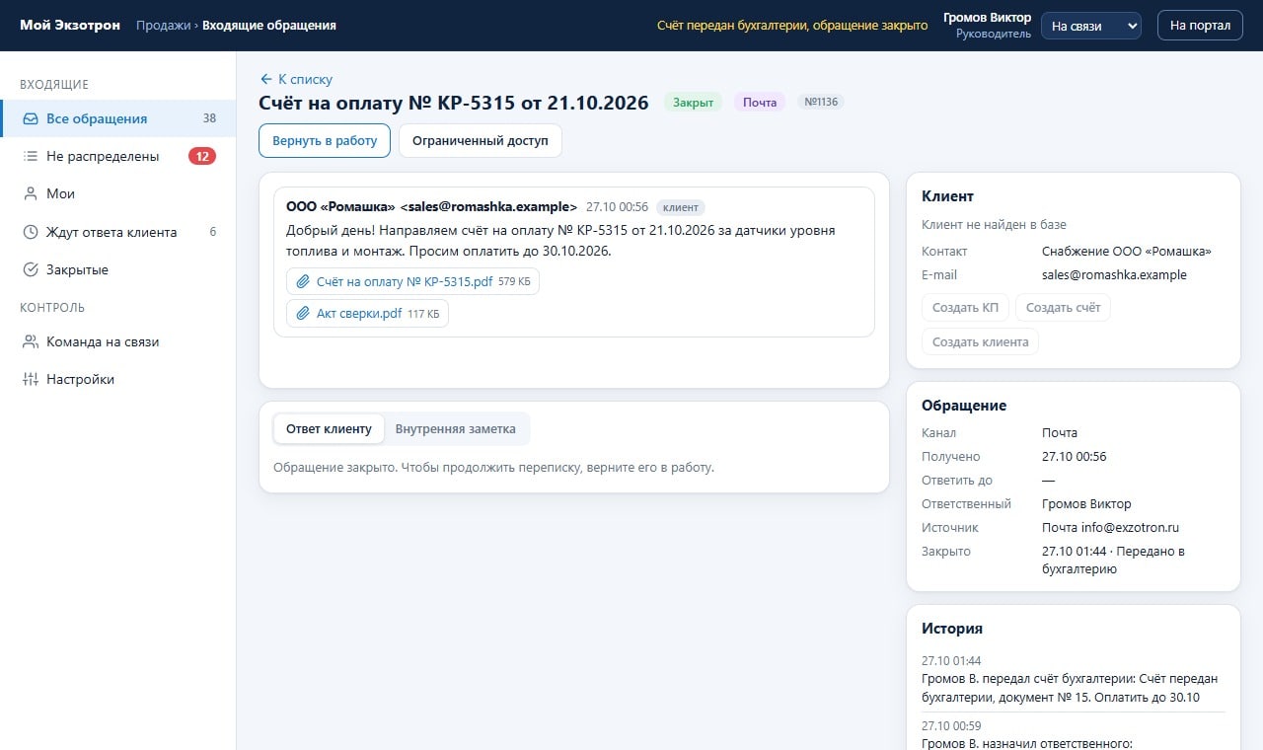Open Команда на связи

point(118,341)
